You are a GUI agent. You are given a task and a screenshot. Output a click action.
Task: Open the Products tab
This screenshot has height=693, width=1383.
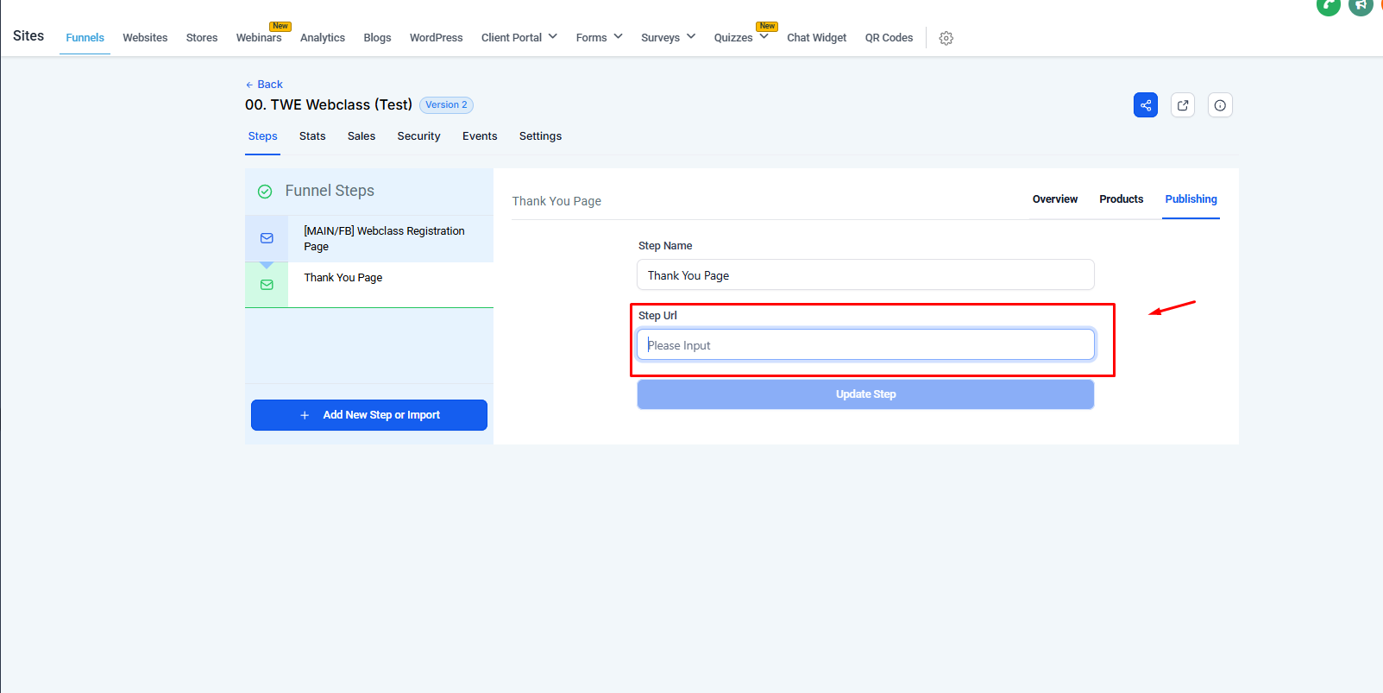click(x=1121, y=199)
